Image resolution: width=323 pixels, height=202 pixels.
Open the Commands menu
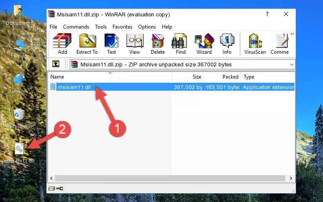[76, 27]
